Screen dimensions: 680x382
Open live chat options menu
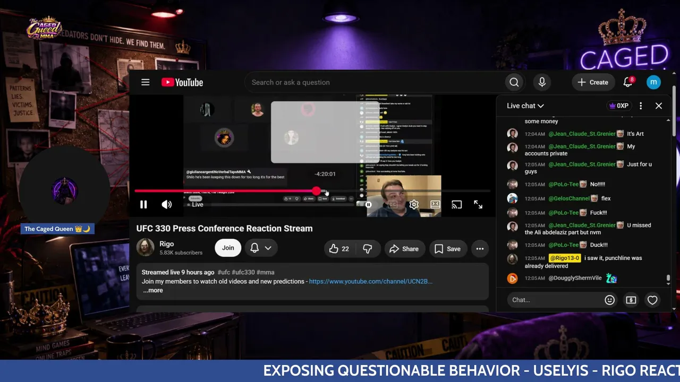point(641,106)
